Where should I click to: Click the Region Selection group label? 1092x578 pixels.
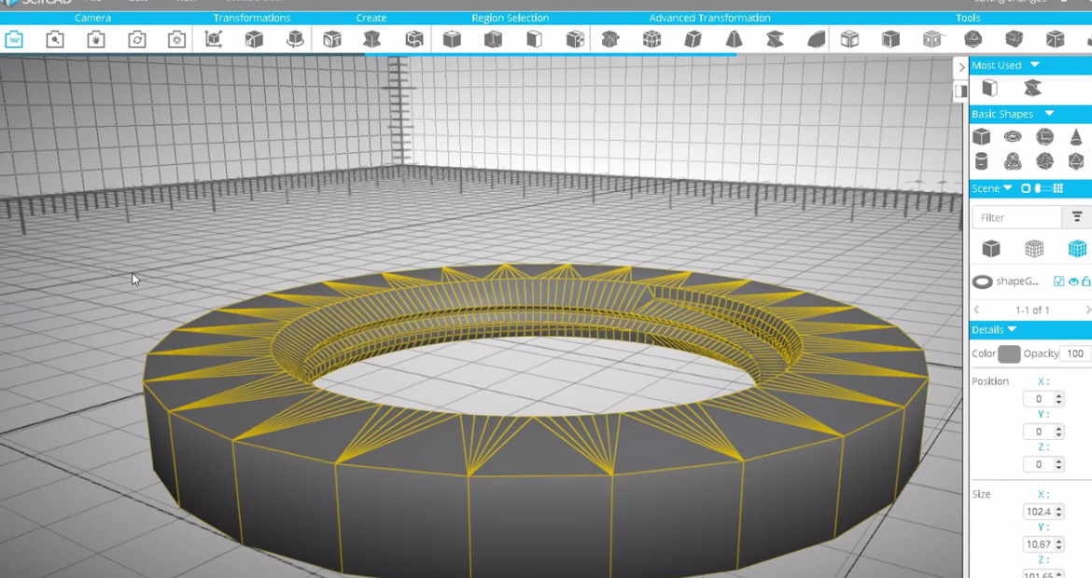[x=511, y=18]
